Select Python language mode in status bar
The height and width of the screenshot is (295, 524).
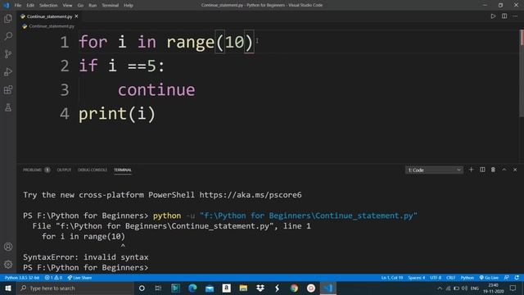pyautogui.click(x=468, y=278)
